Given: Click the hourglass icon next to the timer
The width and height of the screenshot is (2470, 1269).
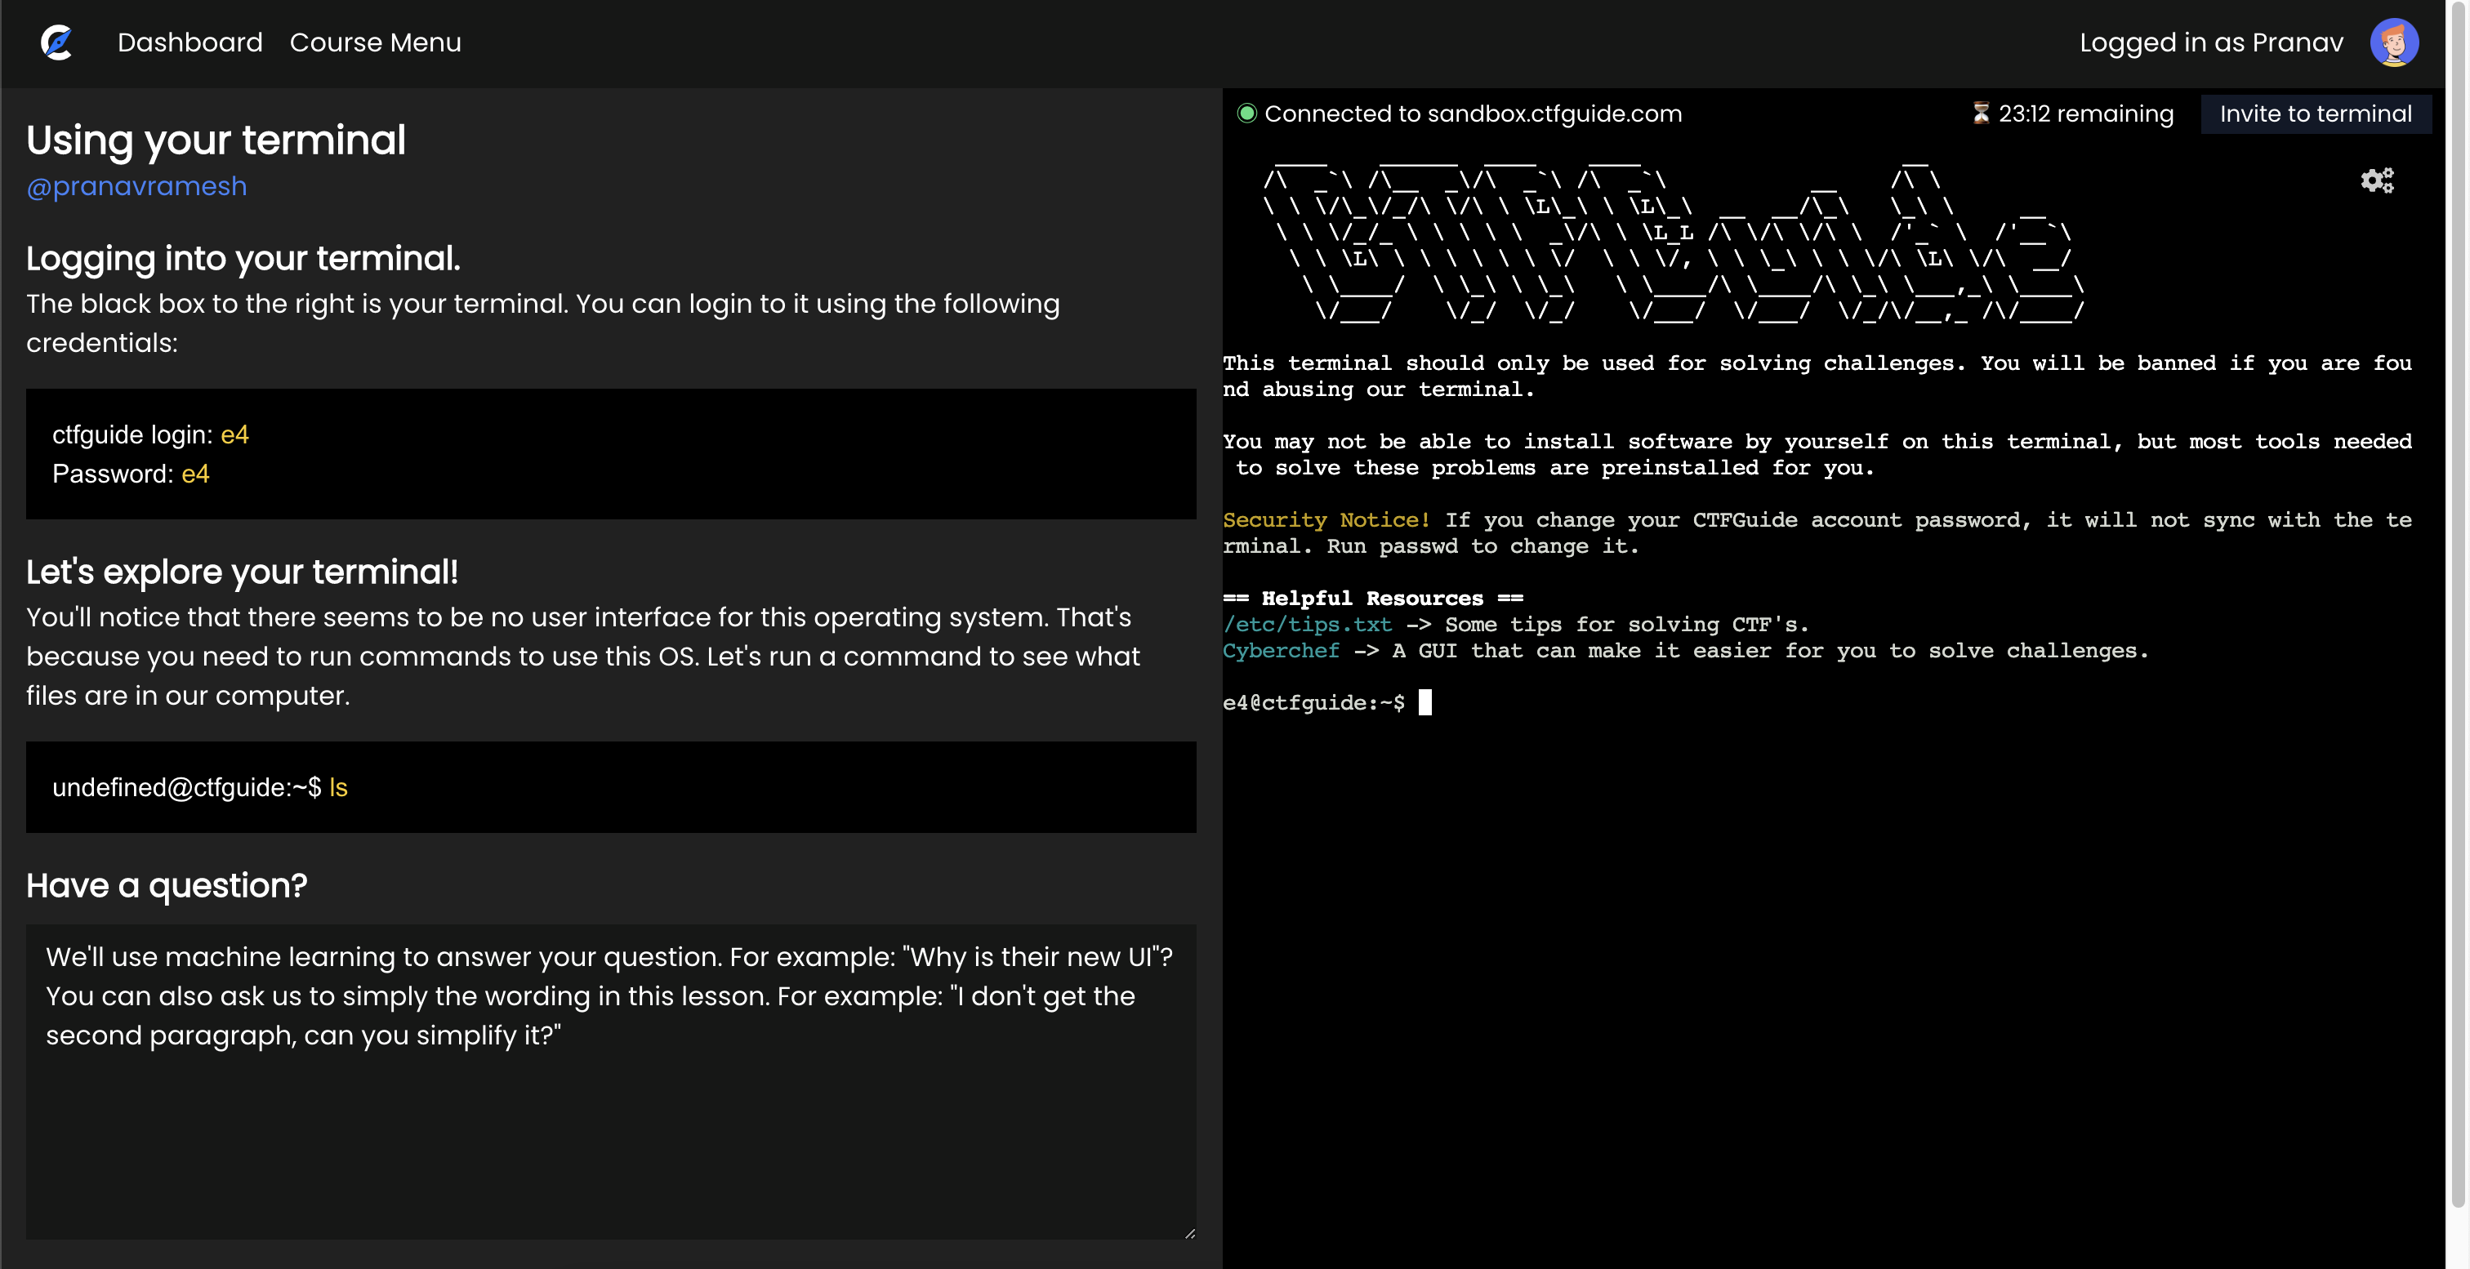Looking at the screenshot, I should (1980, 113).
